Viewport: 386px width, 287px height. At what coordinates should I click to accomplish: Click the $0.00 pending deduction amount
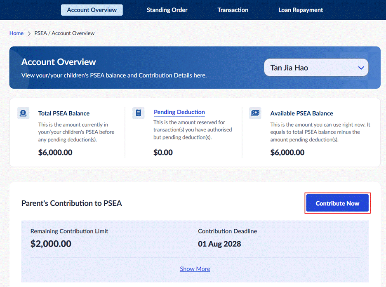[163, 152]
